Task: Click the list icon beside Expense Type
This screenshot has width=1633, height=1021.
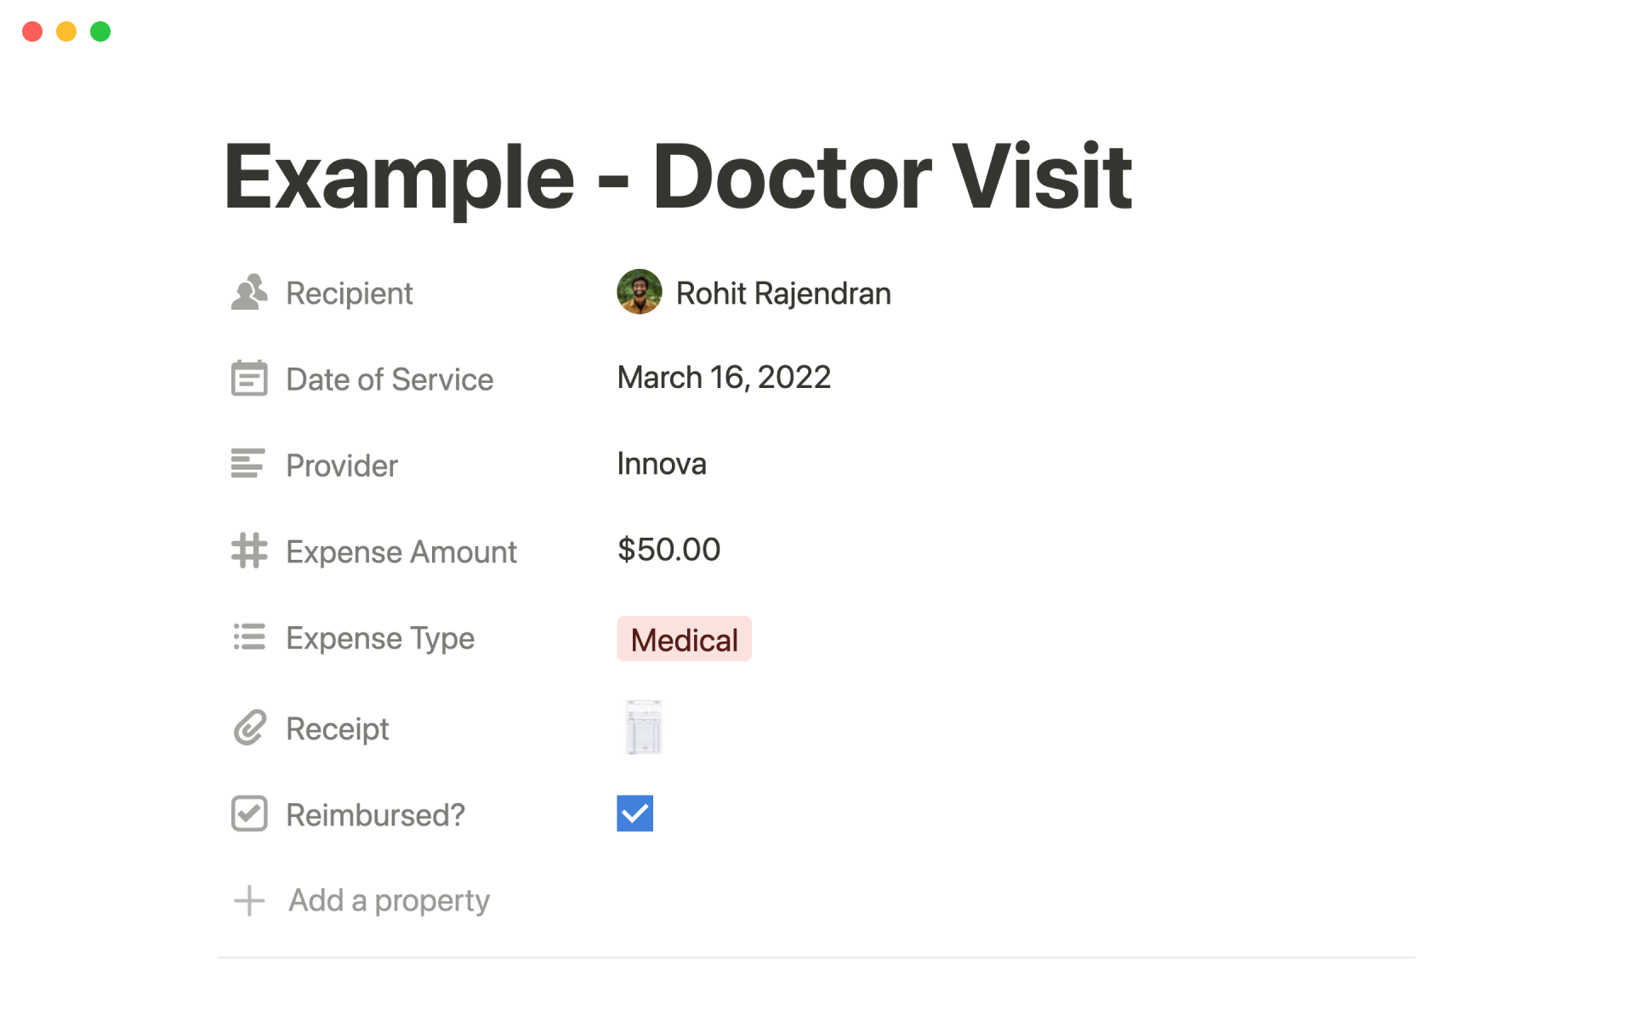Action: tap(248, 637)
